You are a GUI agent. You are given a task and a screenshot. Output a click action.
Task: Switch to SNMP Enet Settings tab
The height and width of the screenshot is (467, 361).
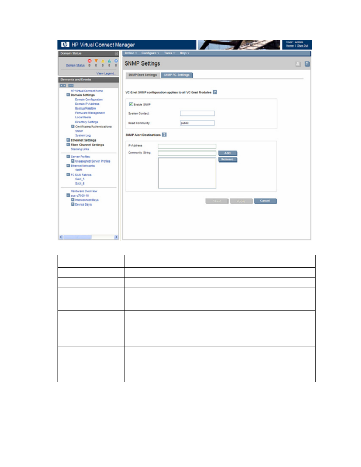(143, 75)
